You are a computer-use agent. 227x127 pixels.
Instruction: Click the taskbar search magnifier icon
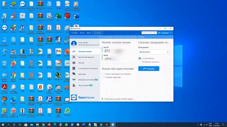coord(9,125)
